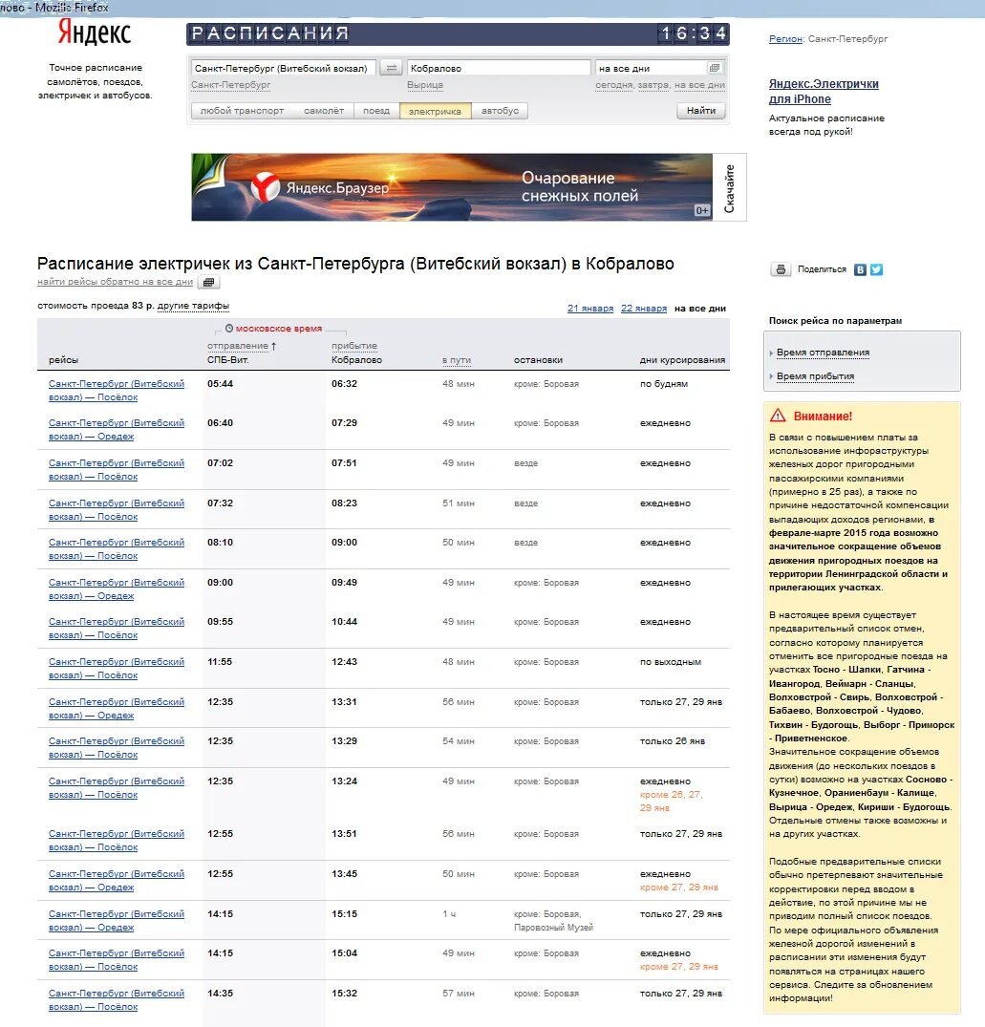The height and width of the screenshot is (1027, 985).
Task: Click the Скачайте label on the browser banner
Action: [x=729, y=188]
